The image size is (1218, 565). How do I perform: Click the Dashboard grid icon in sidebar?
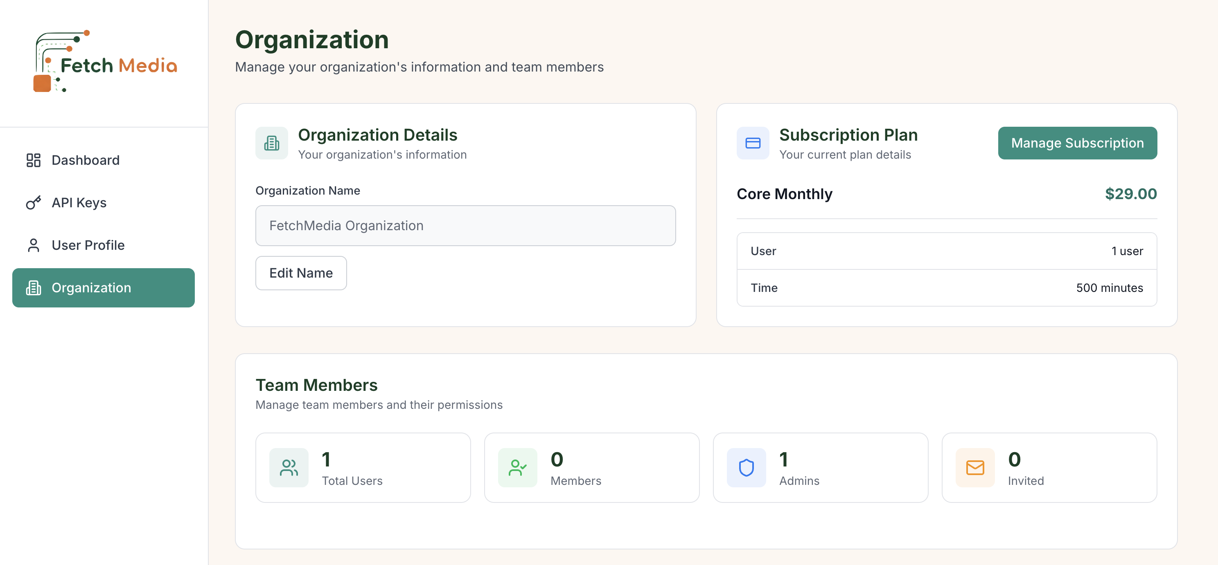tap(32, 160)
